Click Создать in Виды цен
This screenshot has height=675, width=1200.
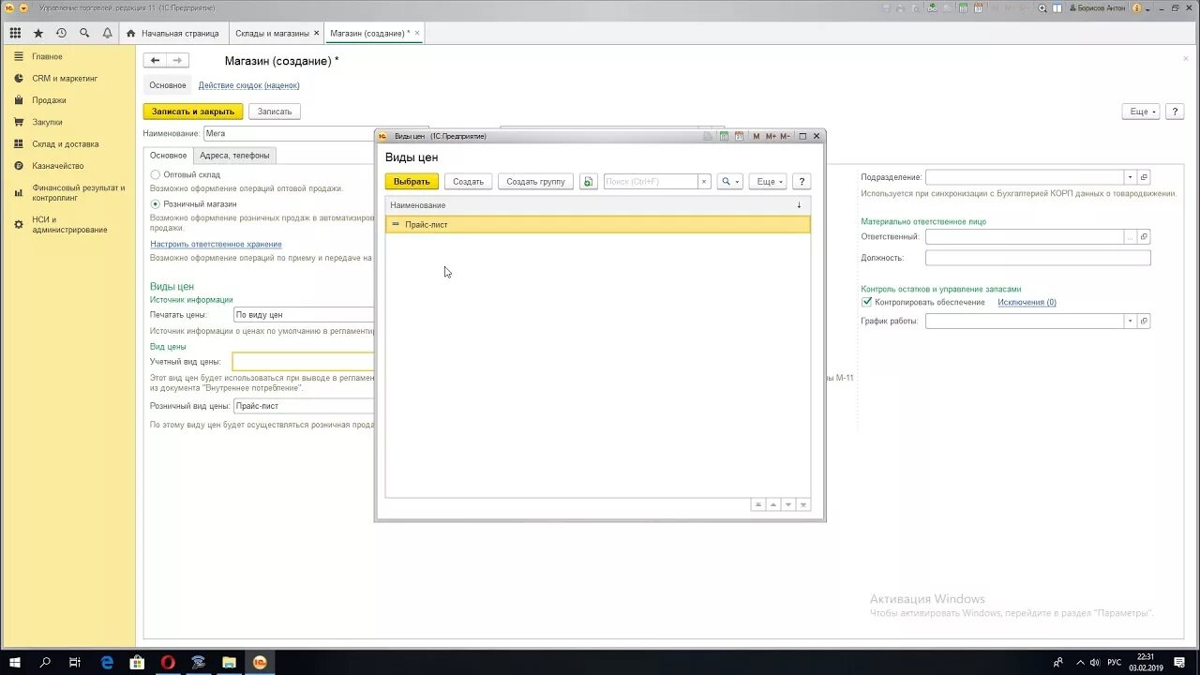click(x=468, y=182)
